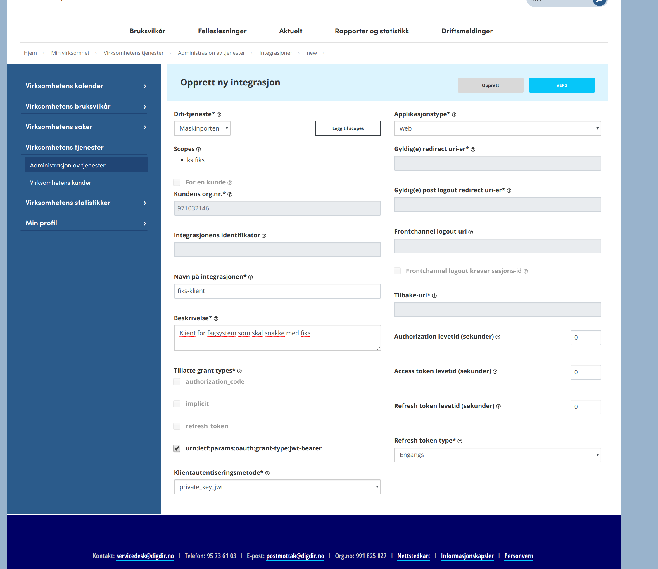Check the authorization_code grant type
Screen dimensions: 658x569
tap(177, 382)
